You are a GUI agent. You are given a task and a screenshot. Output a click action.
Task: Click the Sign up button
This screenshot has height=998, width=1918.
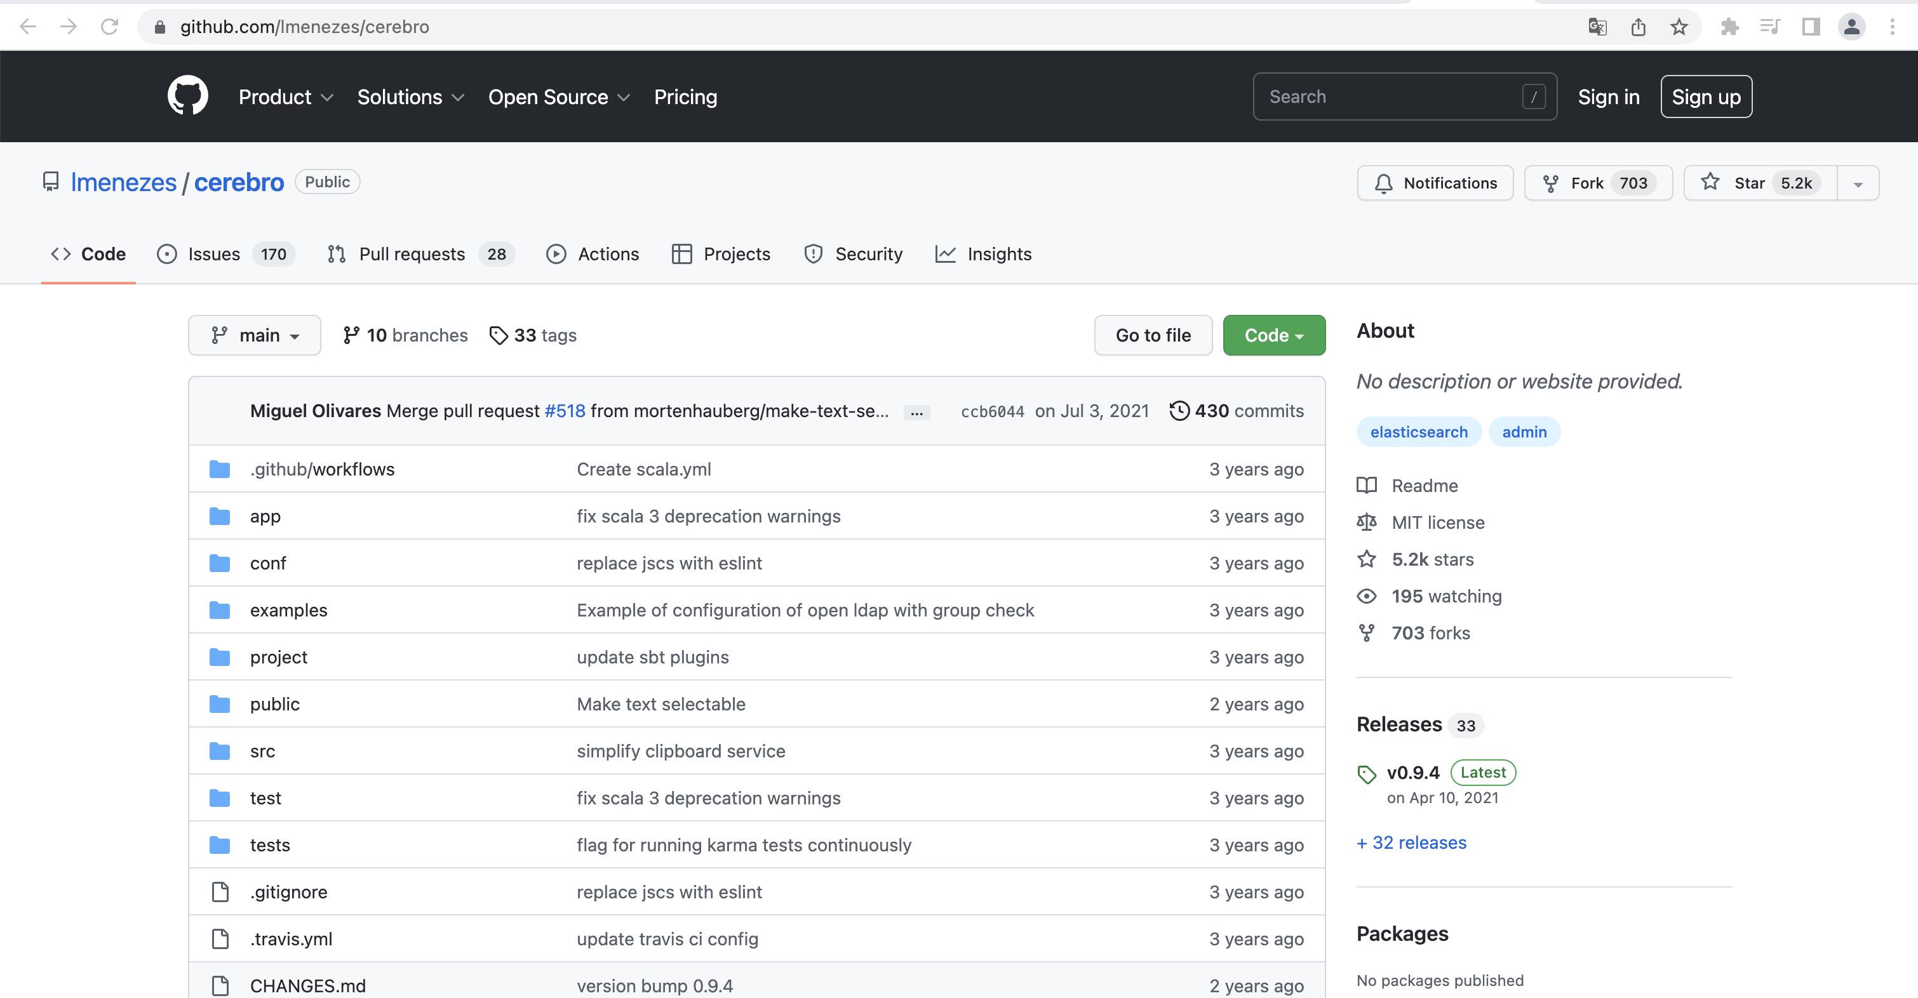click(x=1706, y=96)
